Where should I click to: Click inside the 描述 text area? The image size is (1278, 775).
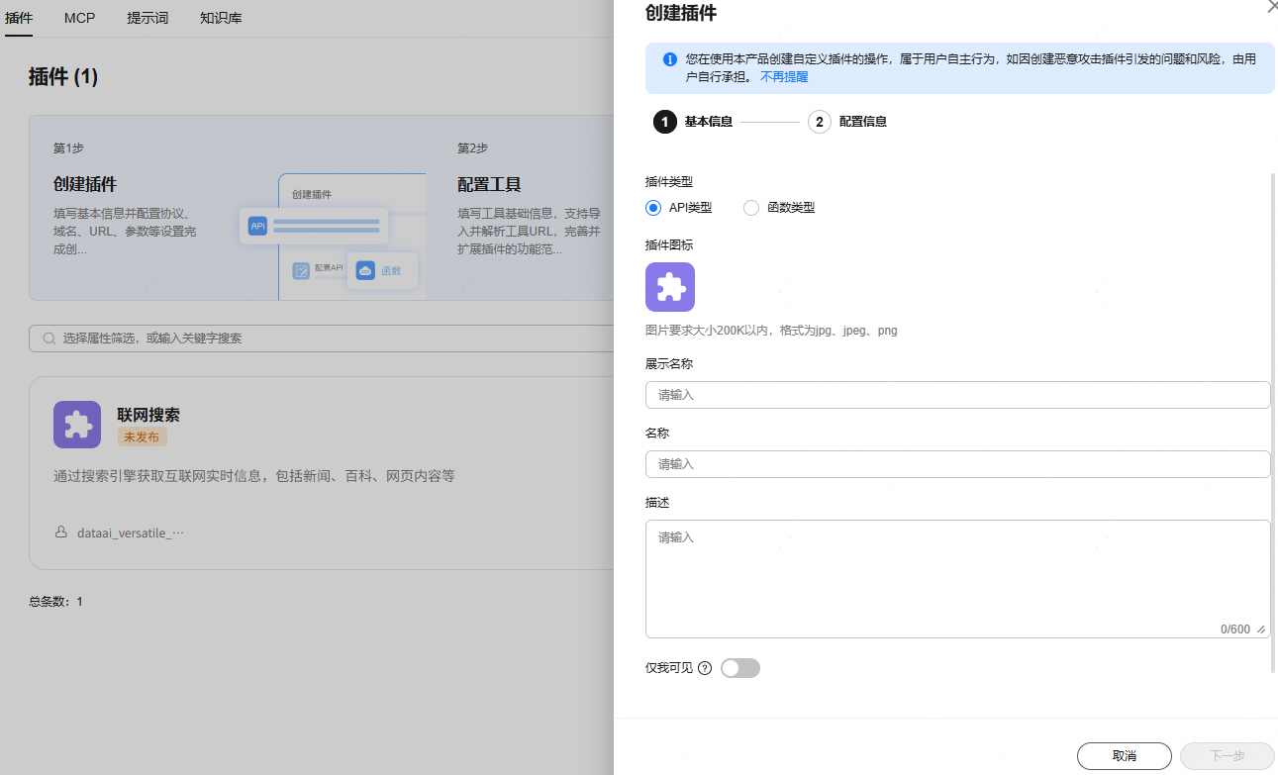[x=956, y=579]
